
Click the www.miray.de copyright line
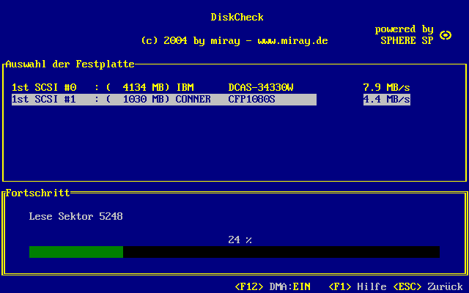click(234, 41)
